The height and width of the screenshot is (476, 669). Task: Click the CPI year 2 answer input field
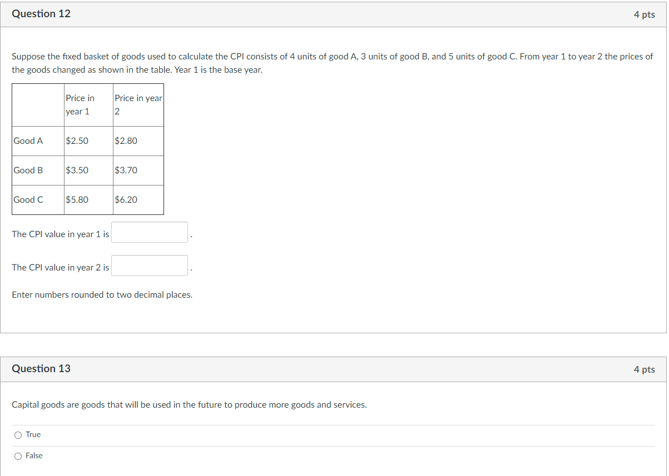(x=149, y=265)
